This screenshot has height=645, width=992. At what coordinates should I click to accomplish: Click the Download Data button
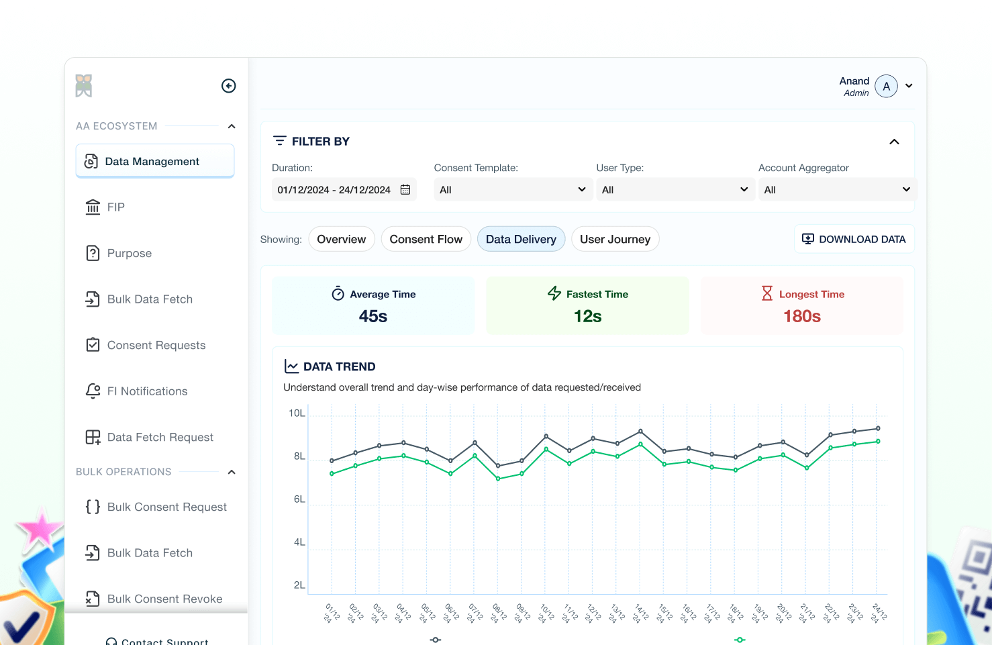[x=854, y=240]
